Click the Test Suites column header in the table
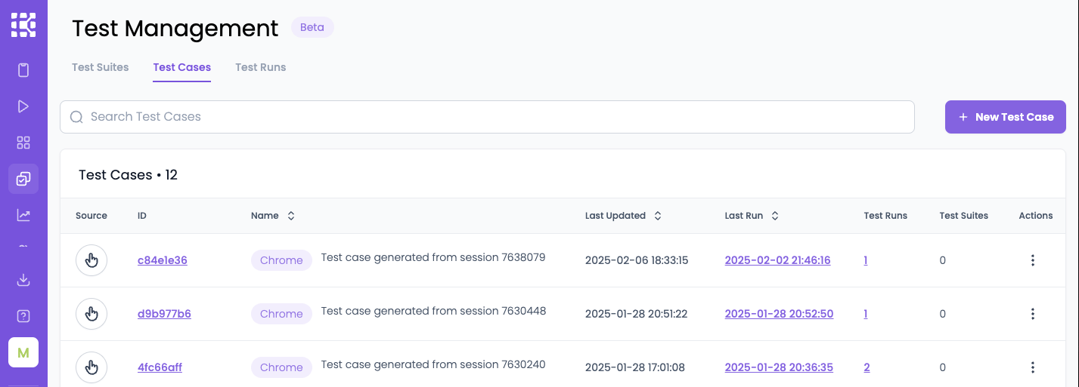Viewport: 1079px width, 387px height. coord(964,216)
